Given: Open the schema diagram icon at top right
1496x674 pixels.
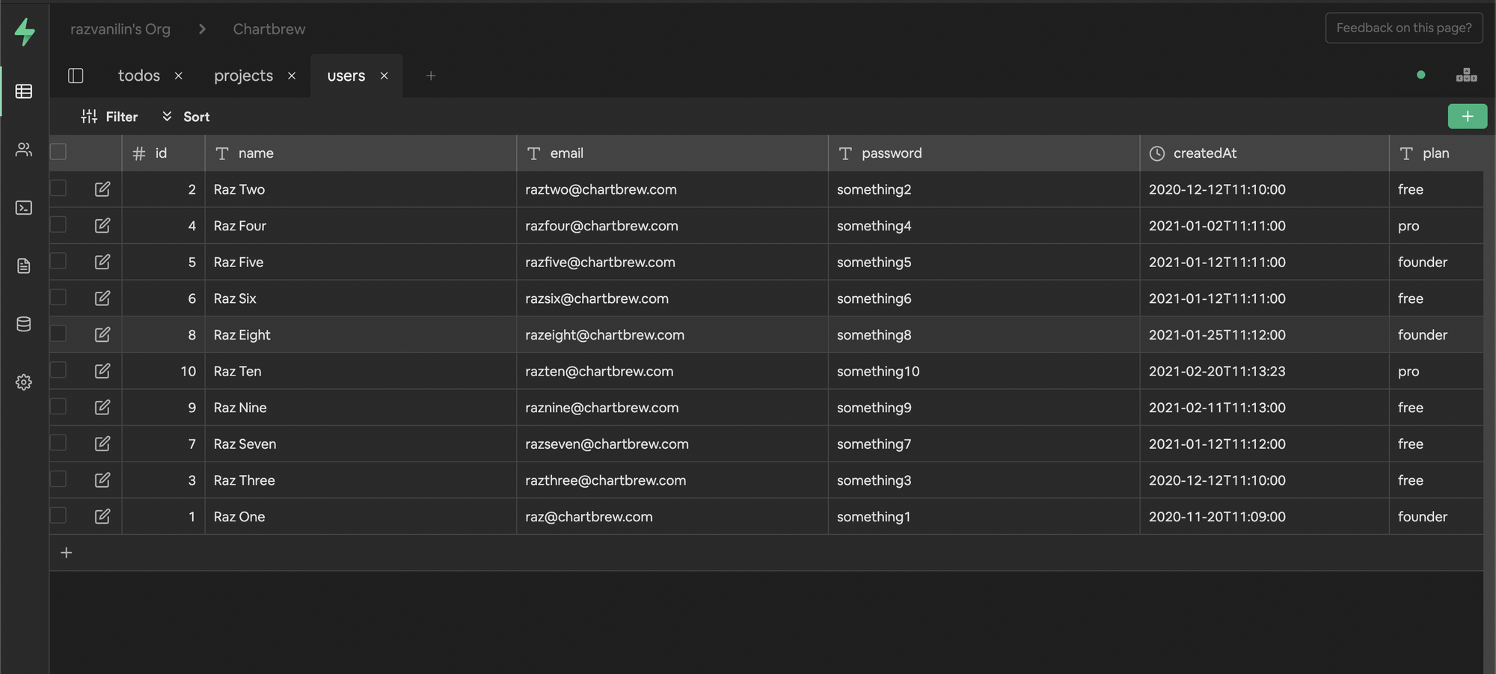Looking at the screenshot, I should point(1466,75).
